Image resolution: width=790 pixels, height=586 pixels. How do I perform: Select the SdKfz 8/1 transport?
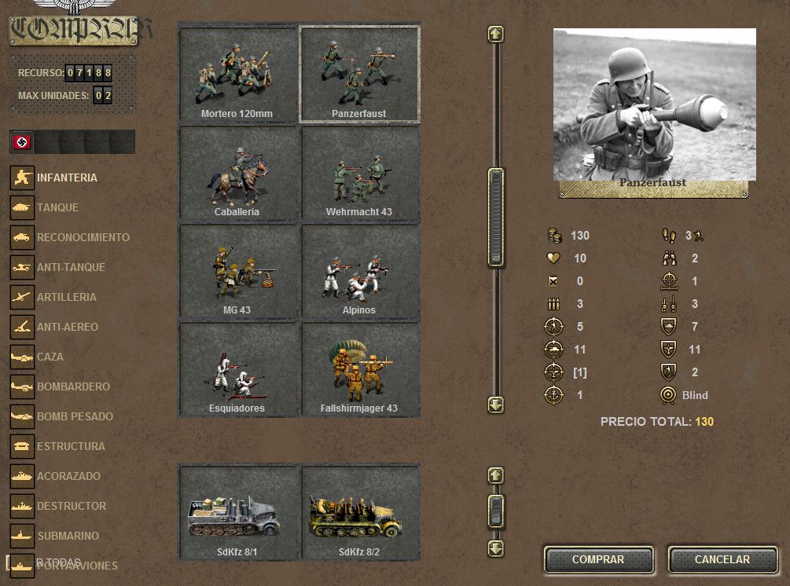[237, 512]
